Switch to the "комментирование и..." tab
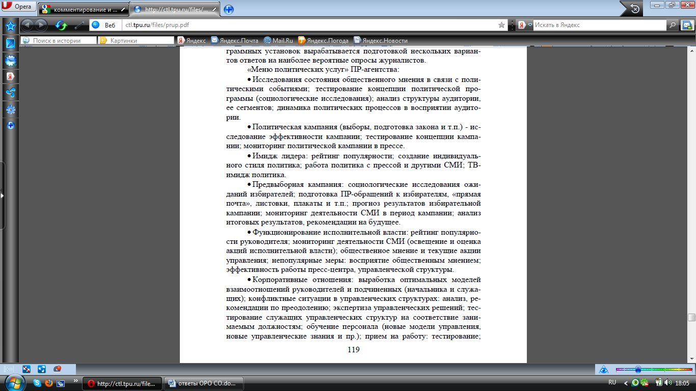Image resolution: width=696 pixels, height=391 pixels. pos(83,9)
